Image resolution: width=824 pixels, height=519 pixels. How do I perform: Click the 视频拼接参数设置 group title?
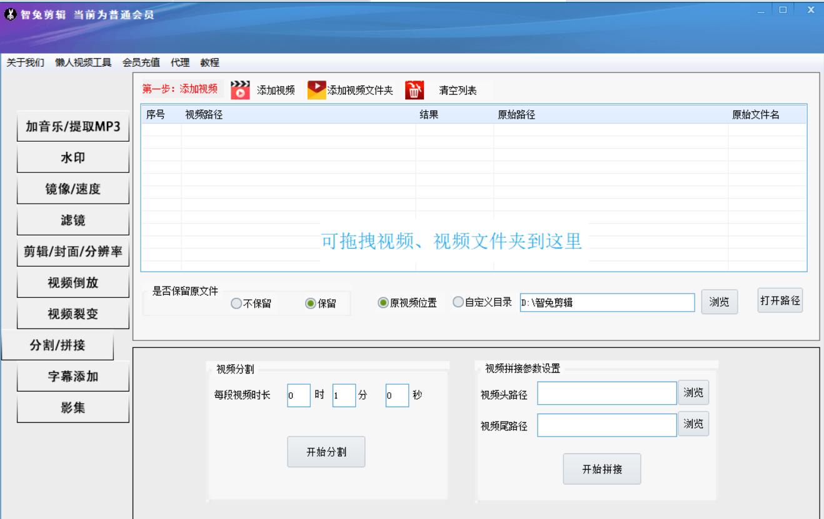pyautogui.click(x=523, y=368)
